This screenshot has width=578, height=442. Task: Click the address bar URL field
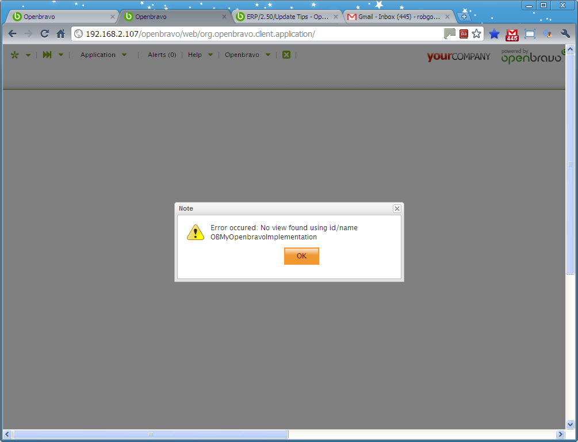[259, 34]
